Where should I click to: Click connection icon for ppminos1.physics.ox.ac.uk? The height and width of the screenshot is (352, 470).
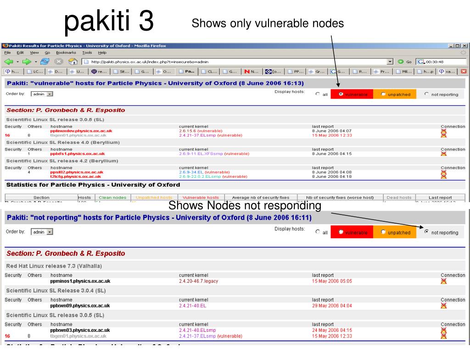pyautogui.click(x=444, y=281)
